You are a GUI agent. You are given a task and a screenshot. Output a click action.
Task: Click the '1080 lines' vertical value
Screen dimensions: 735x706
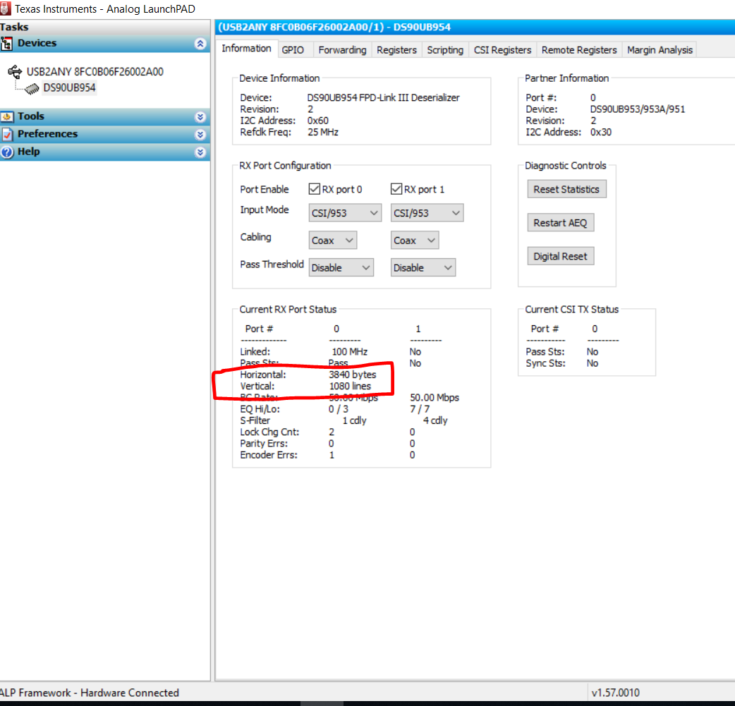(350, 387)
